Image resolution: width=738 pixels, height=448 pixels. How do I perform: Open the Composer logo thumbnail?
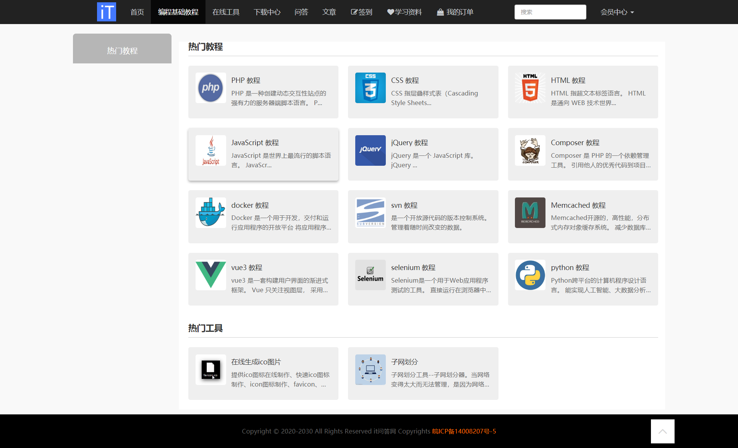530,150
